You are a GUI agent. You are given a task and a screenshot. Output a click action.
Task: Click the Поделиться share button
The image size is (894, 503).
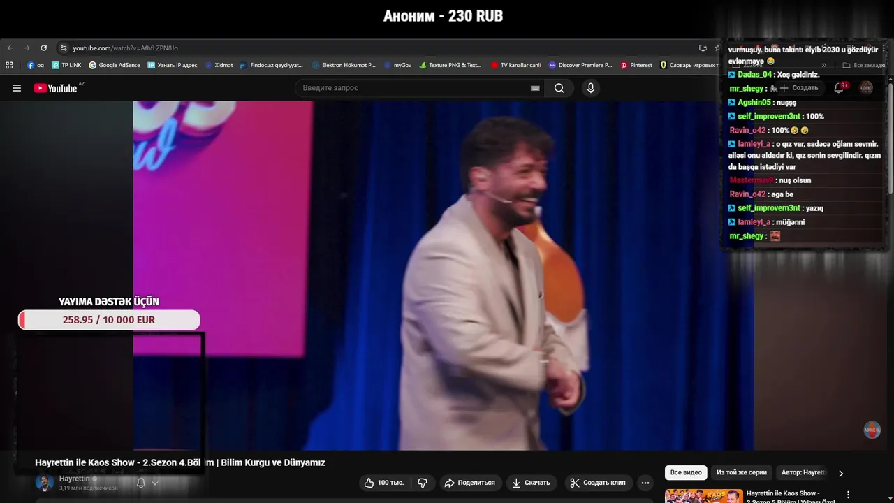(470, 483)
